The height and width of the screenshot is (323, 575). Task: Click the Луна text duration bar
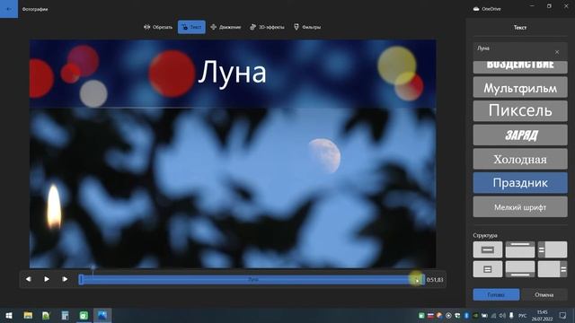click(x=252, y=279)
